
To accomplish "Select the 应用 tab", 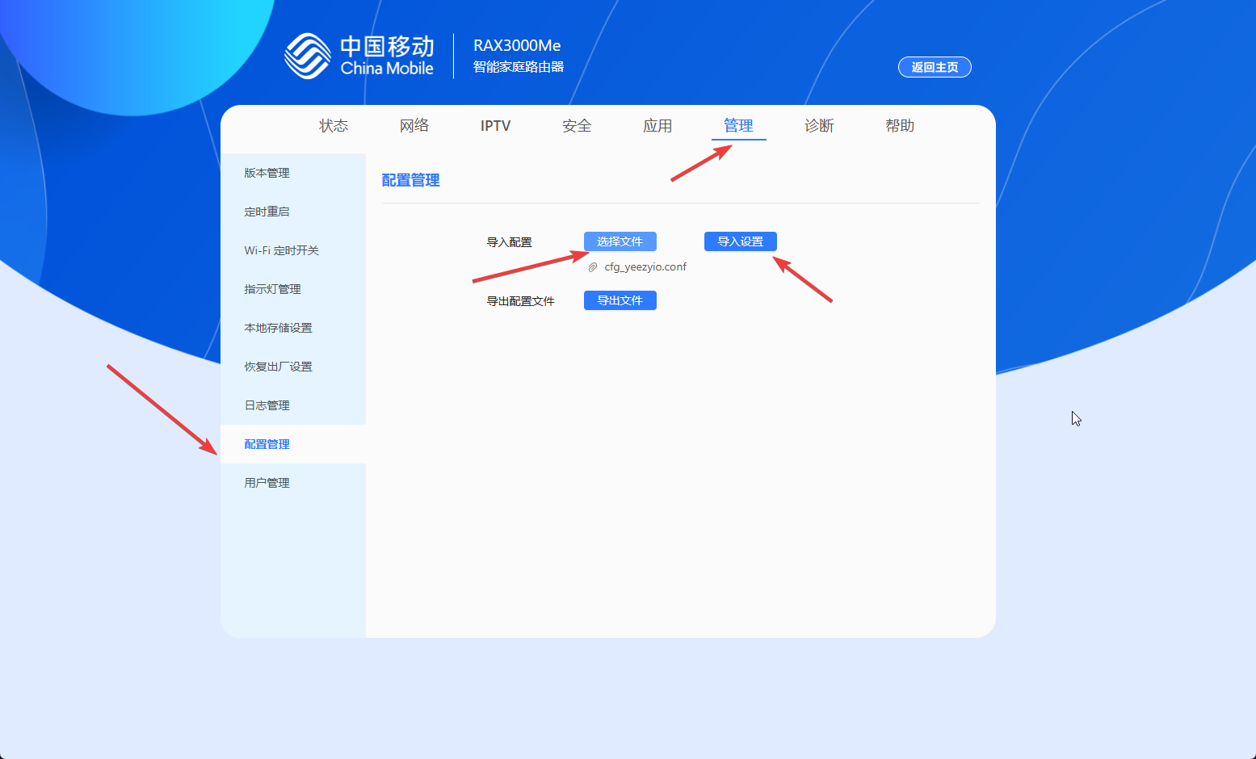I will [657, 126].
